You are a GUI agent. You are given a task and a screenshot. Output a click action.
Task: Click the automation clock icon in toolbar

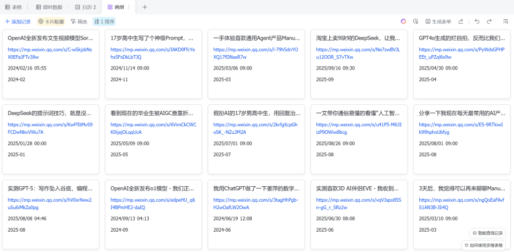(415, 21)
